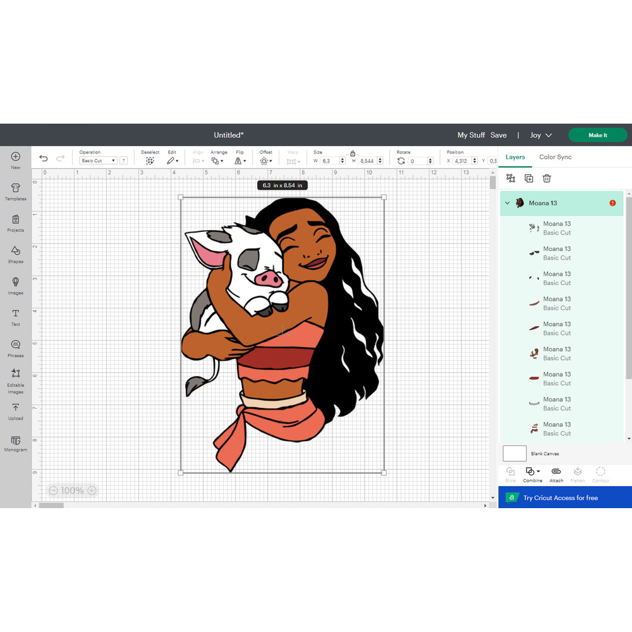632x632 pixels.
Task: Duplicate the layer with the copy icon
Action: tap(529, 178)
